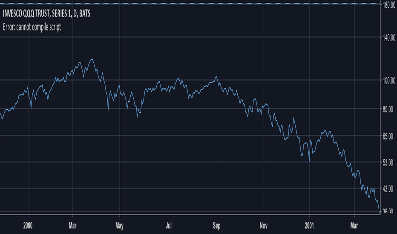Screen dimensions: 397x234
Task: Select the 43.00 price axis label
Action: click(x=388, y=189)
